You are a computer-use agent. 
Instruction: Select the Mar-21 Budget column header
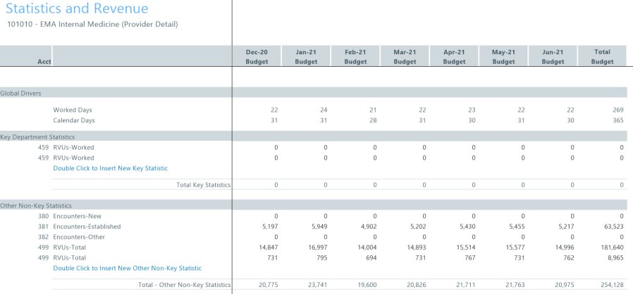coord(405,57)
